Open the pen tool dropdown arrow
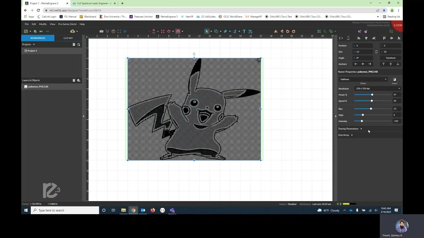Screen dimensions: 424x238 [x=230, y=31]
